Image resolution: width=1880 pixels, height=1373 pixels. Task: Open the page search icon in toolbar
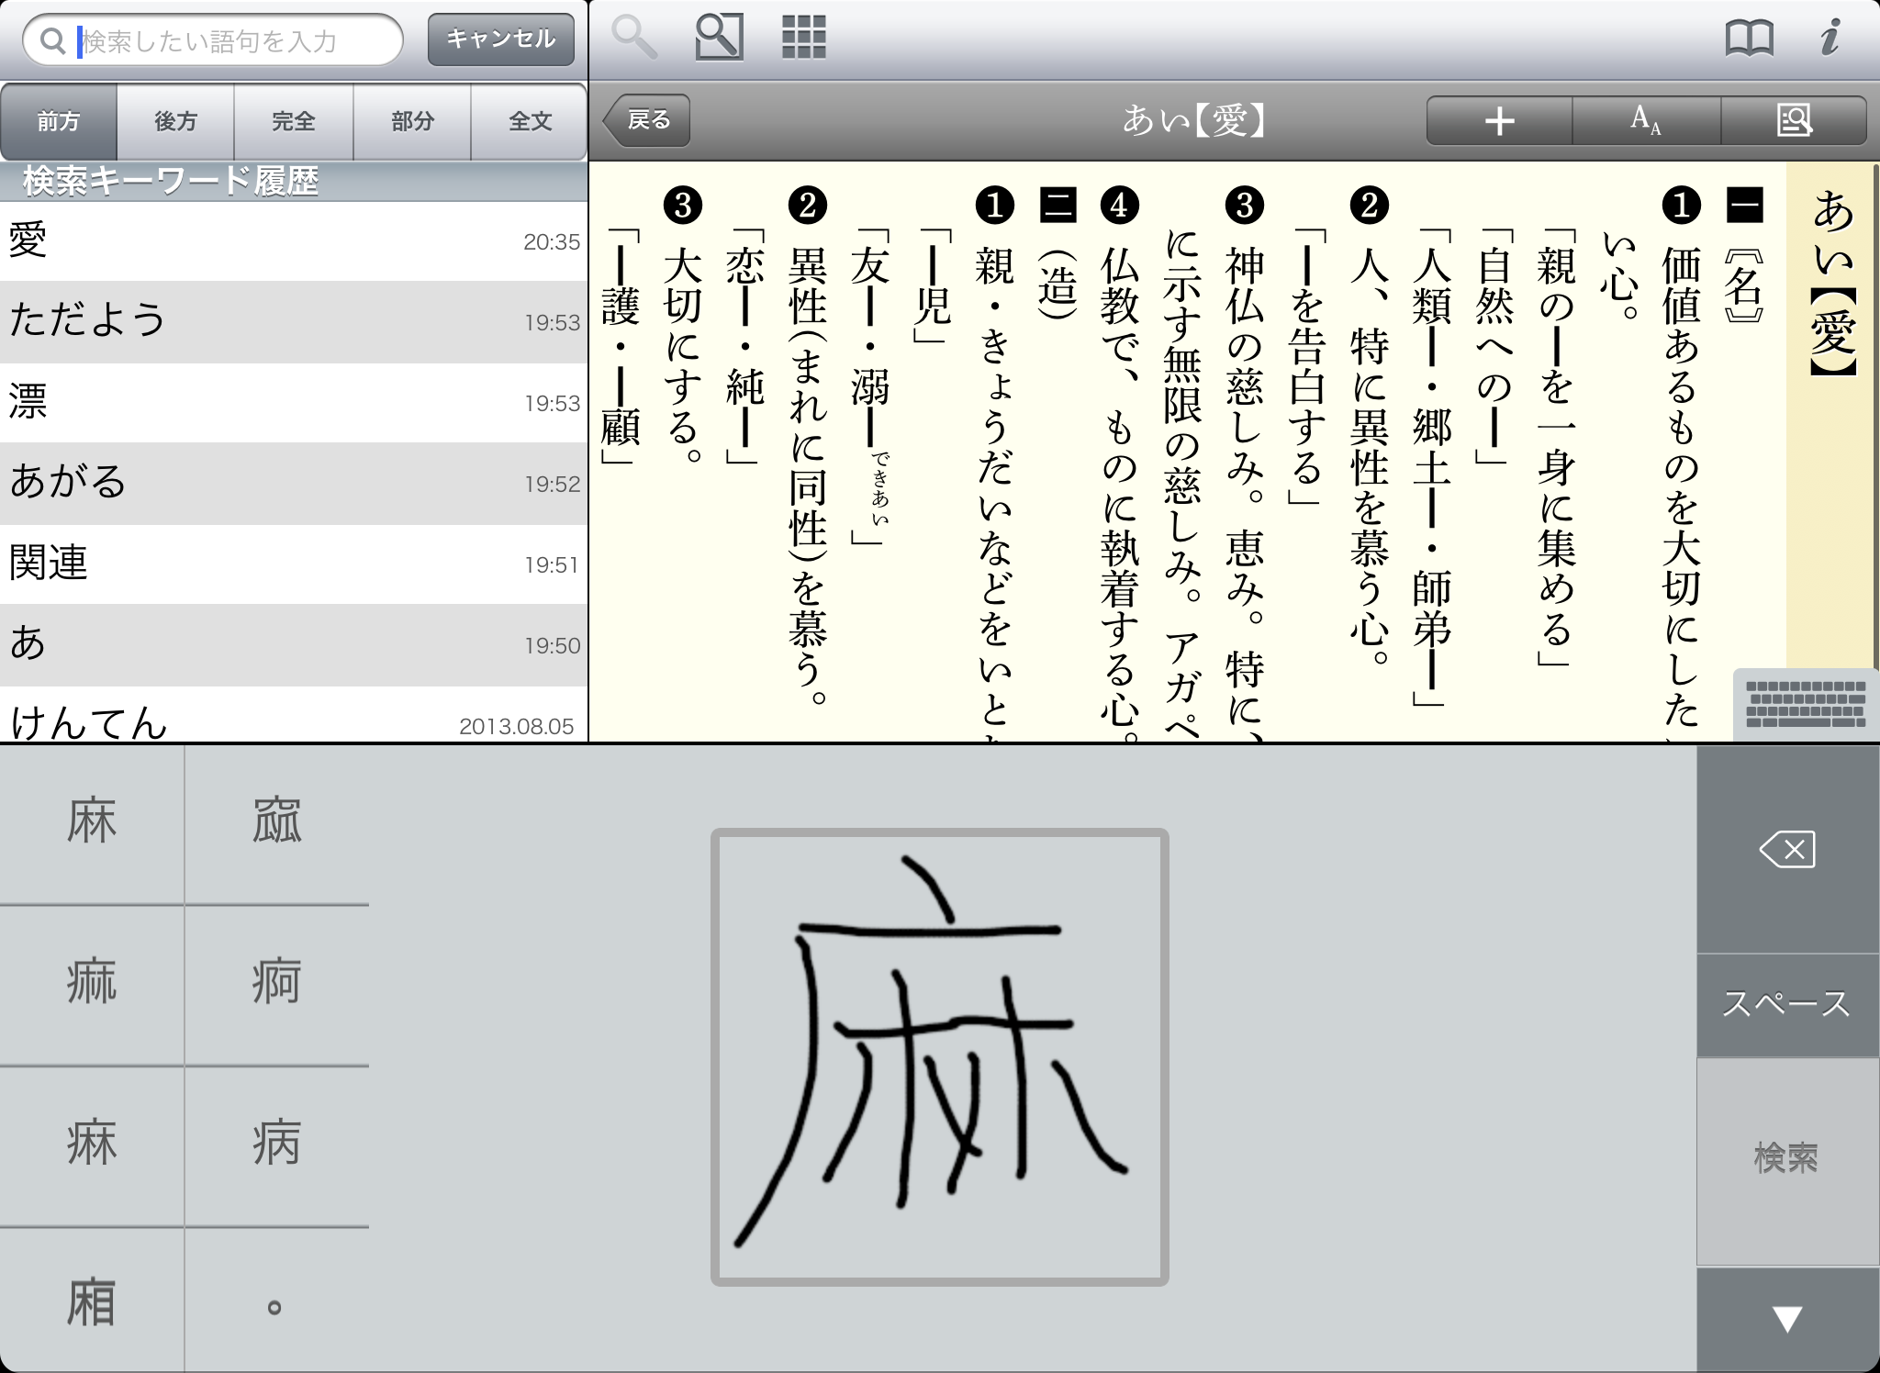(x=719, y=39)
